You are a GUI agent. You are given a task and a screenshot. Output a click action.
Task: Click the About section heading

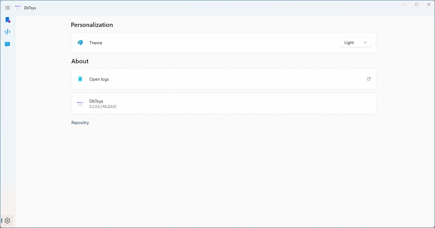pyautogui.click(x=80, y=61)
